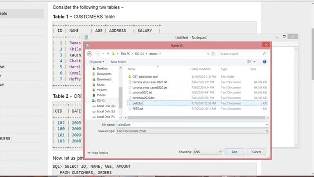Select Pictures in navigation pane
Image resolution: width=314 pixels, height=177 pixels.
pyautogui.click(x=102, y=90)
